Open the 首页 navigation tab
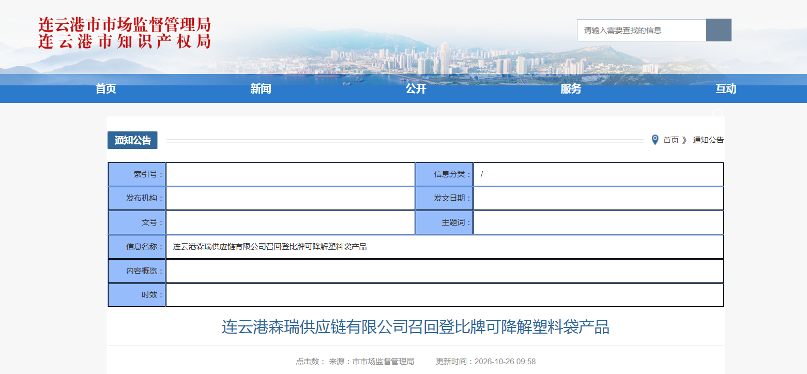Screen dimensions: 807x374 point(106,89)
